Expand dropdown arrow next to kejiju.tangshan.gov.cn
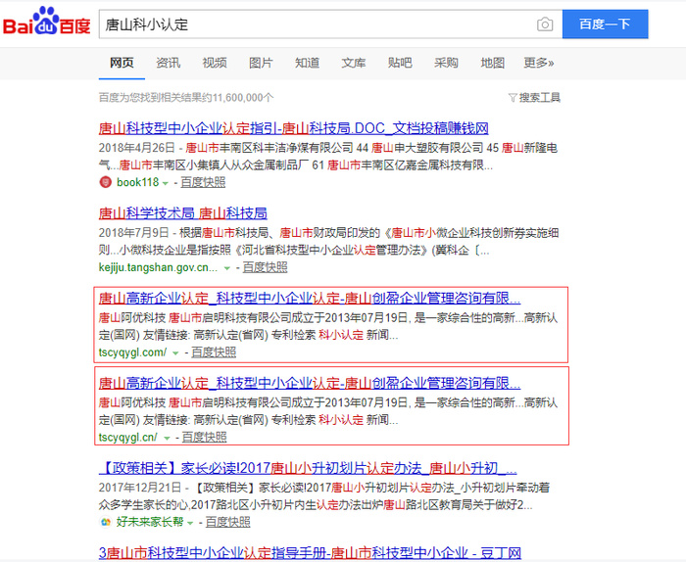This screenshot has height=562, width=686. [227, 267]
